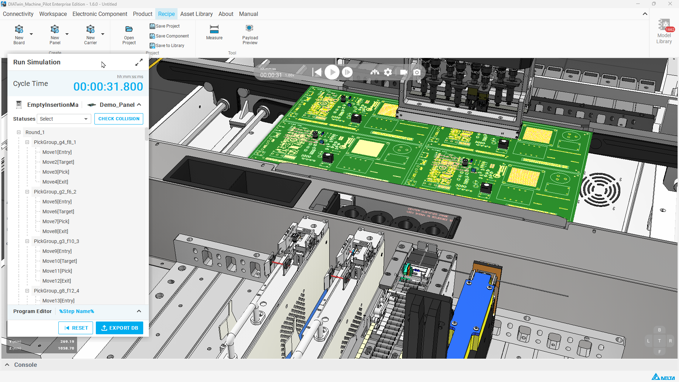Open the New Panel dropdown arrow
The width and height of the screenshot is (679, 382).
pos(67,34)
